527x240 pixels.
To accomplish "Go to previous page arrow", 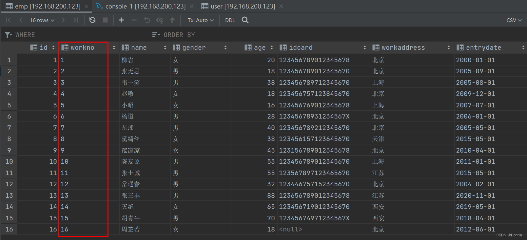I will coord(21,20).
